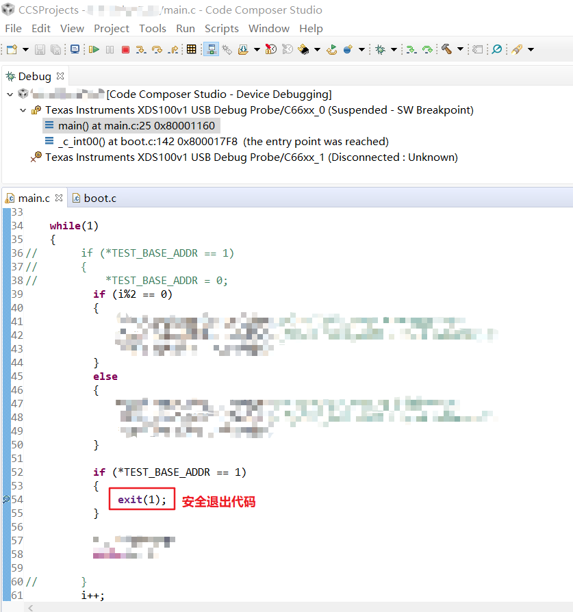573x612 pixels.
Task: Click the teal Search magnifier icon
Action: pos(497,49)
